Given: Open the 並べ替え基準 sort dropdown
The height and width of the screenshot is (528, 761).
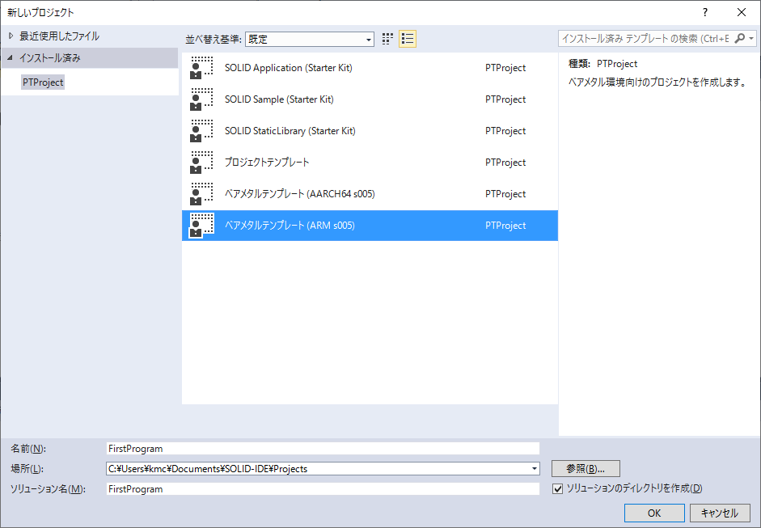Looking at the screenshot, I should click(369, 39).
